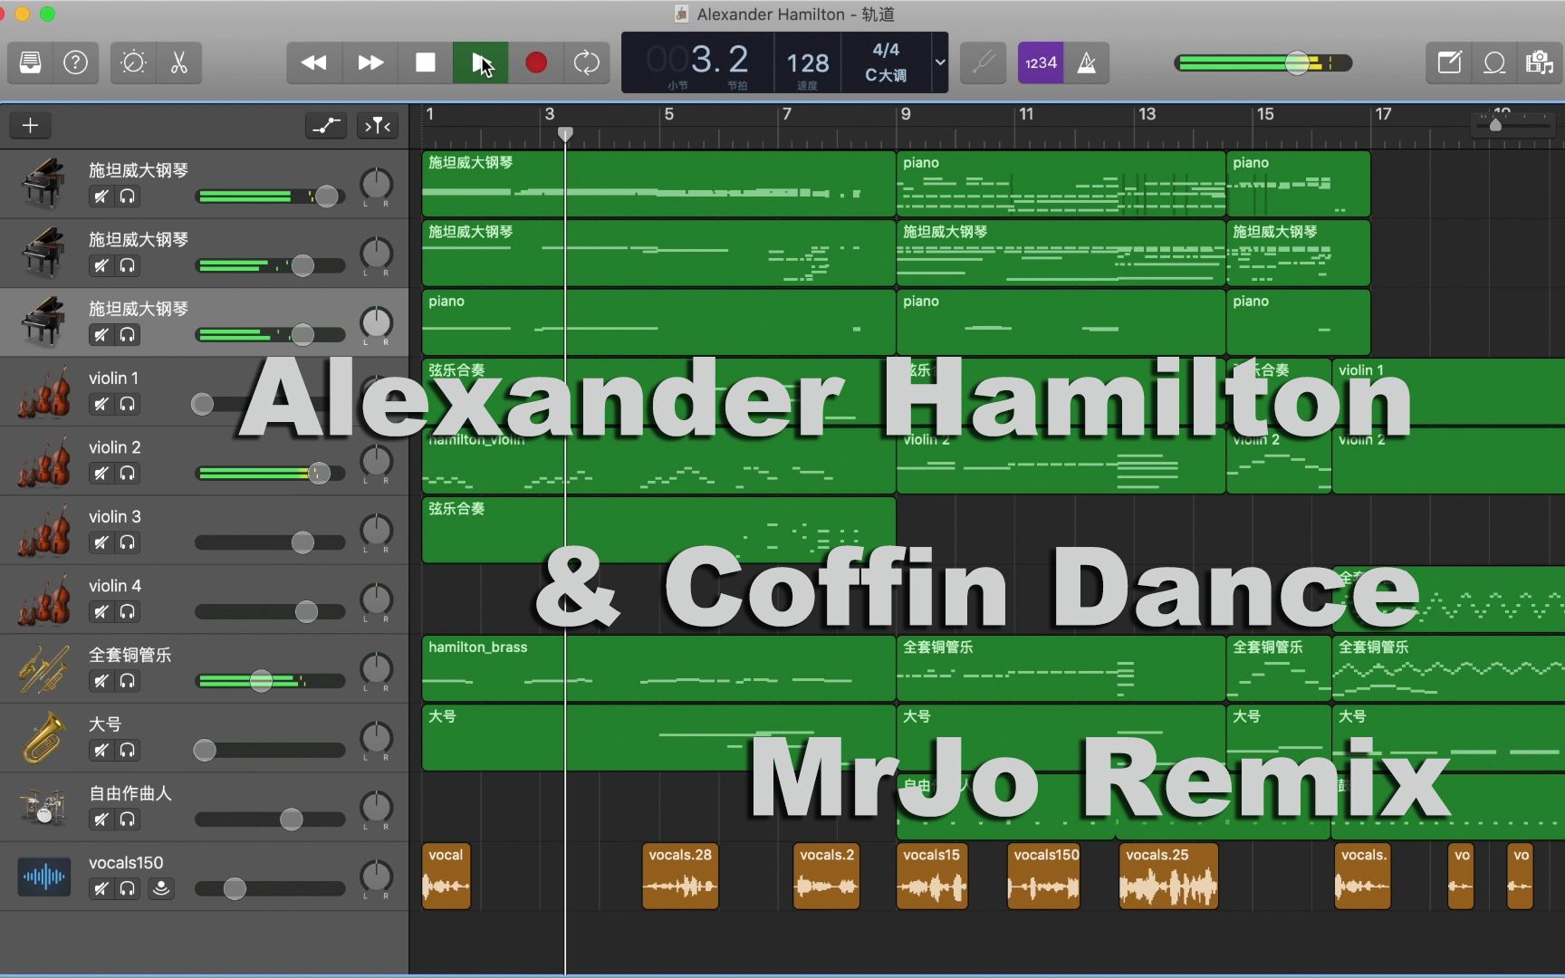This screenshot has width=1565, height=978.
Task: Toggle Catch playhead button
Action: point(378,125)
